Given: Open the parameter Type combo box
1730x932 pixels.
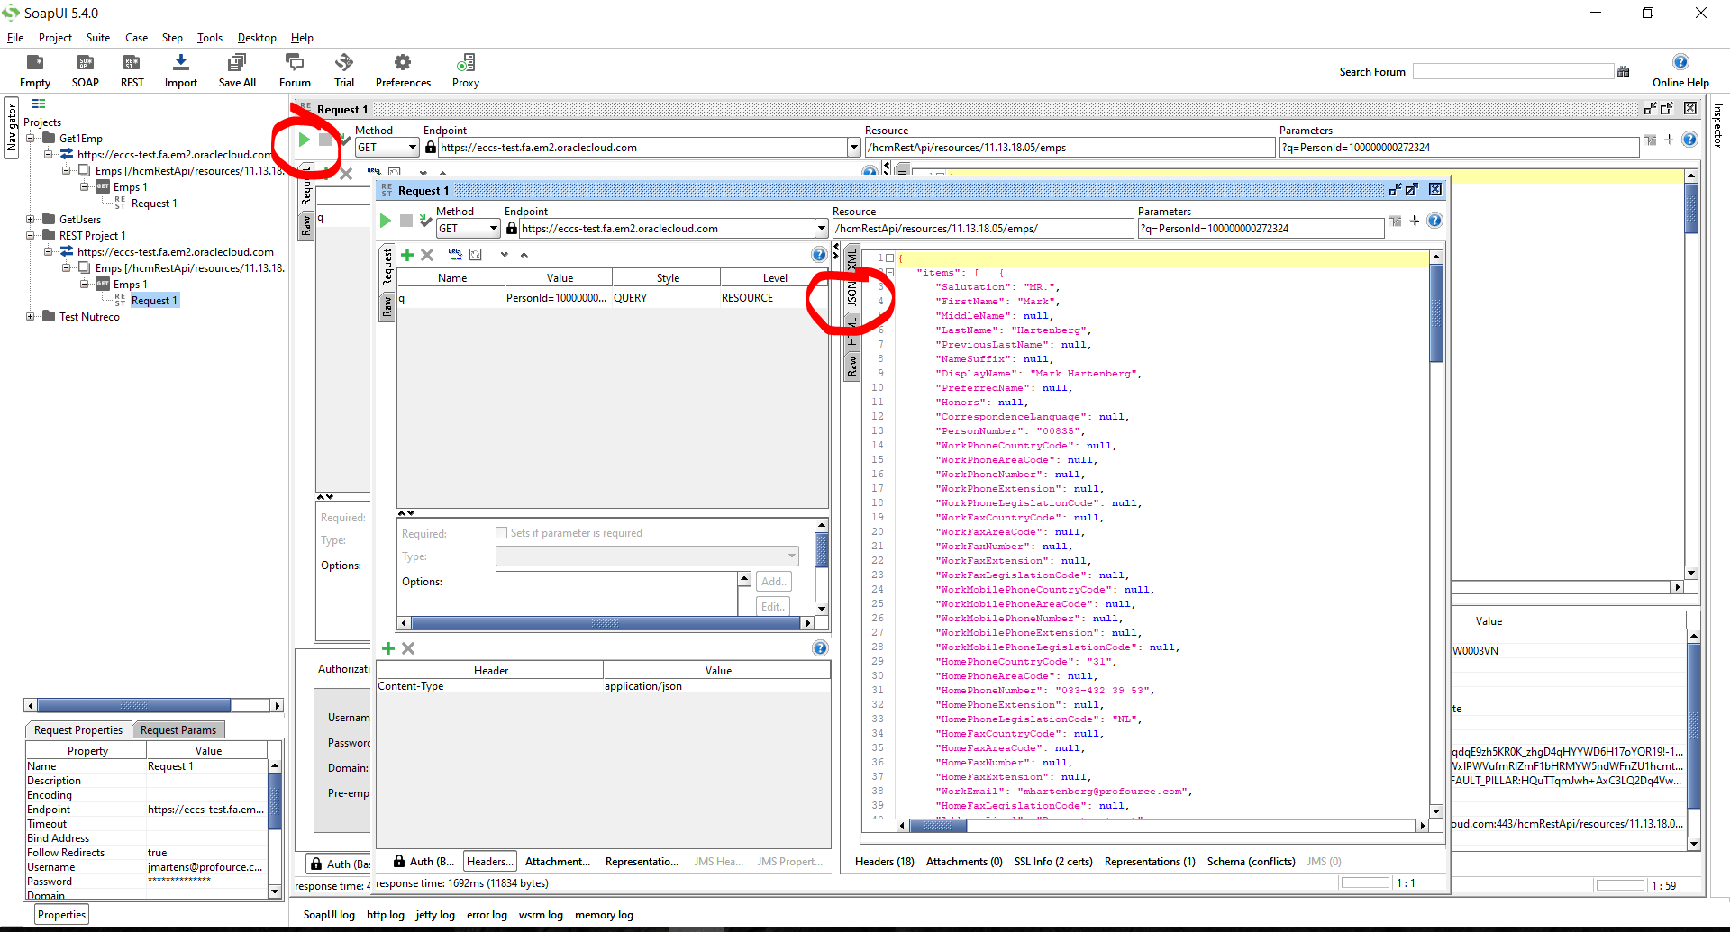Looking at the screenshot, I should (647, 556).
